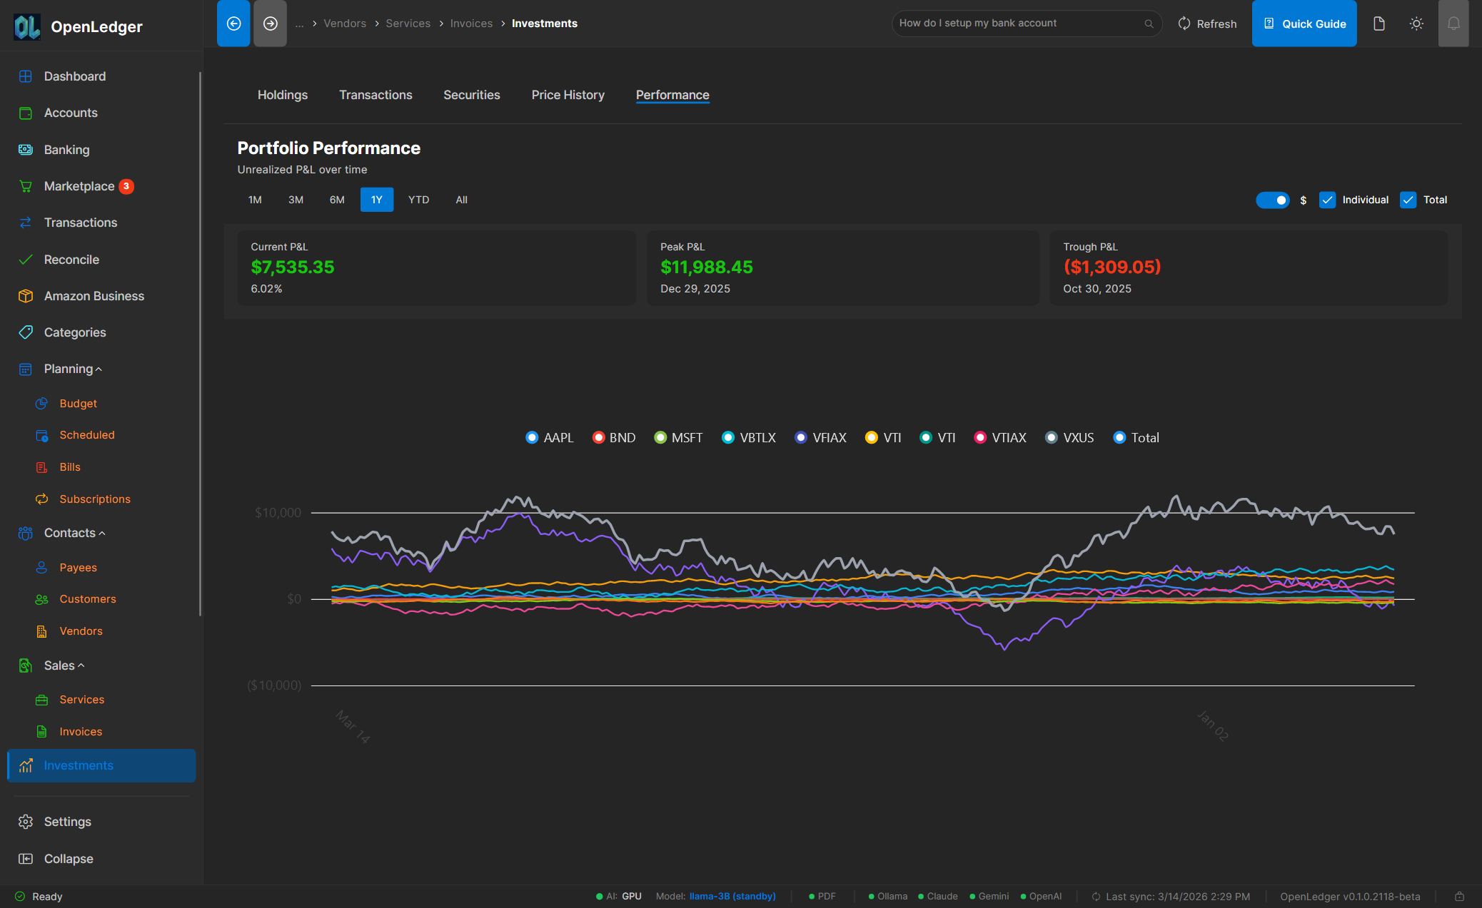The width and height of the screenshot is (1482, 908).
Task: Click the light mode sun icon
Action: coord(1416,23)
